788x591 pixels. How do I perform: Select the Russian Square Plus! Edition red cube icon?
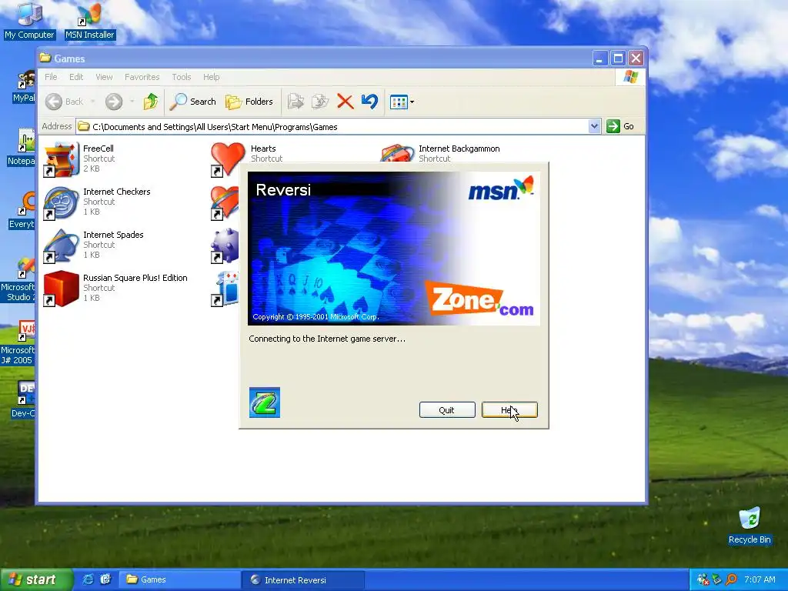(62, 289)
